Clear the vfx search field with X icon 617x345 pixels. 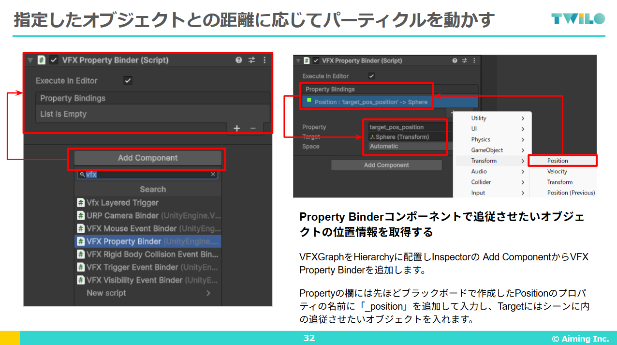point(213,174)
